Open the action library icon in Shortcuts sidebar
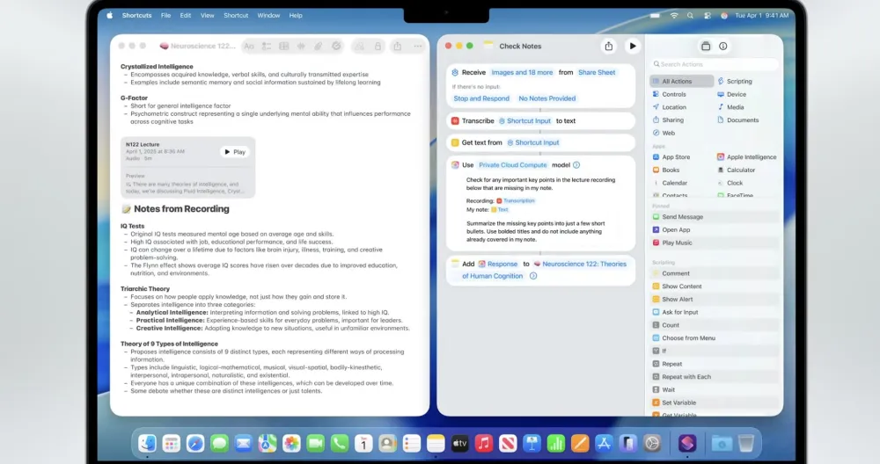Image resolution: width=880 pixels, height=464 pixels. click(706, 46)
